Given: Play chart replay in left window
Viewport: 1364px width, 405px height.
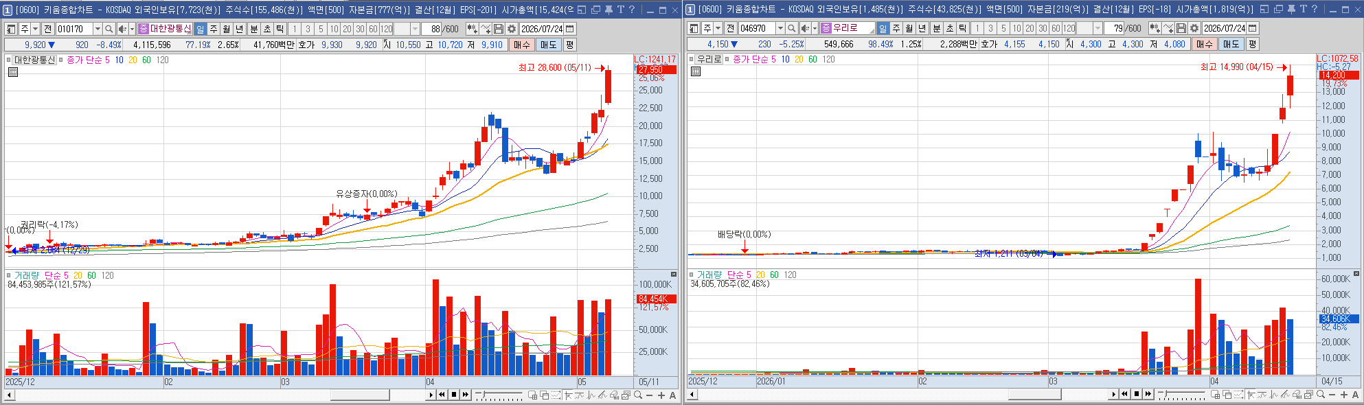Looking at the screenshot, I should [x=431, y=395].
